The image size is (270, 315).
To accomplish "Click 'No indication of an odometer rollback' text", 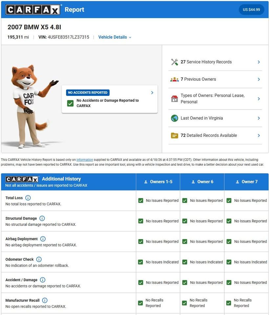I will coord(37,265).
